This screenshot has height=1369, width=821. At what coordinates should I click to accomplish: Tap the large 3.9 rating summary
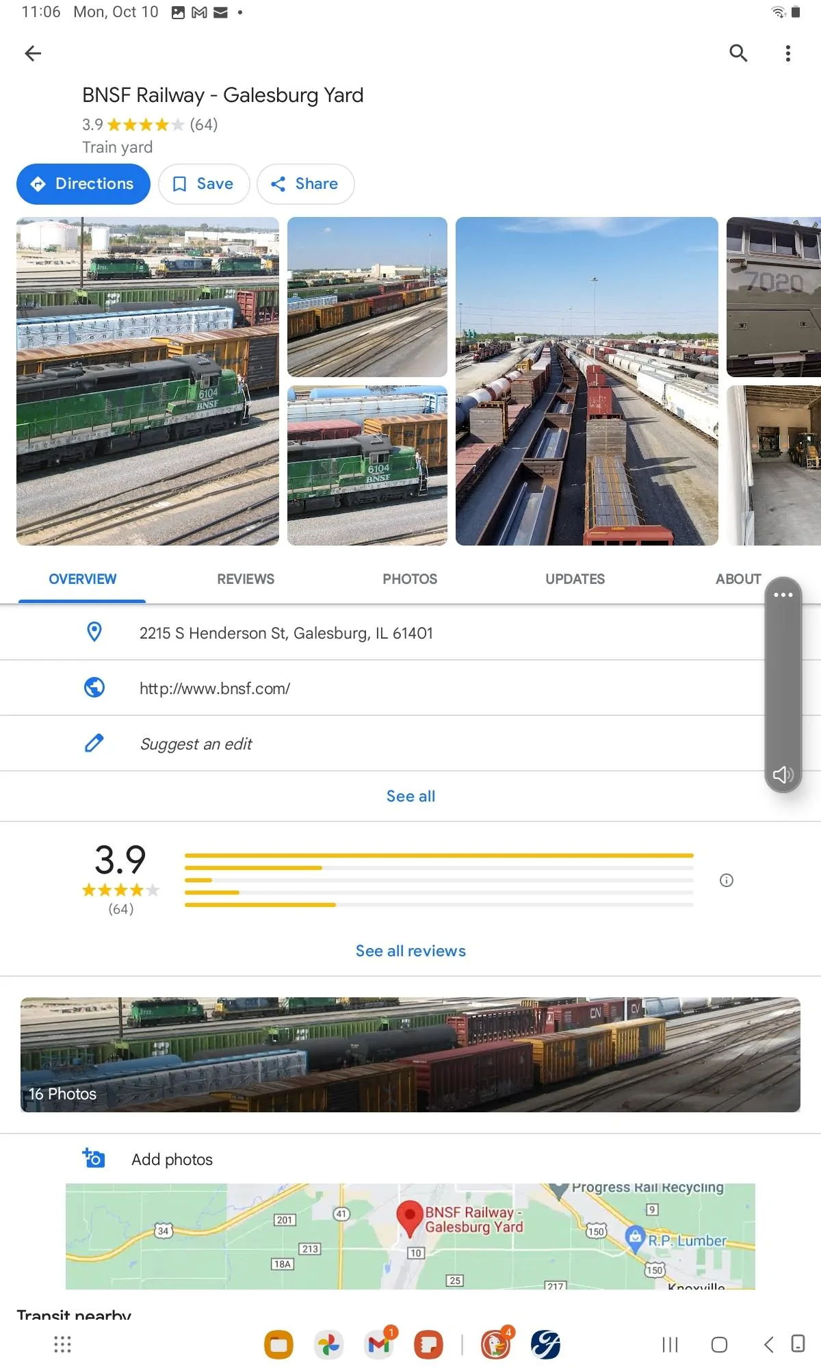pyautogui.click(x=120, y=860)
